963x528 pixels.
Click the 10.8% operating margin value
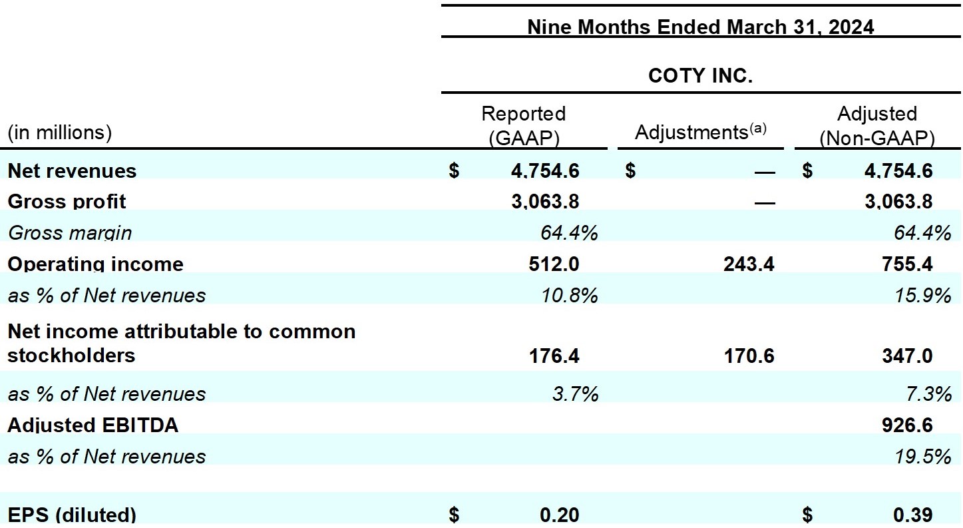(x=569, y=295)
